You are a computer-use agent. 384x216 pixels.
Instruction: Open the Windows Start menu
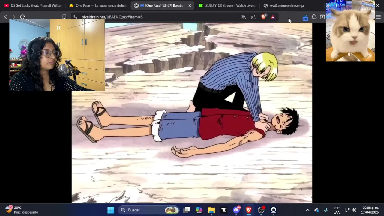(111, 210)
